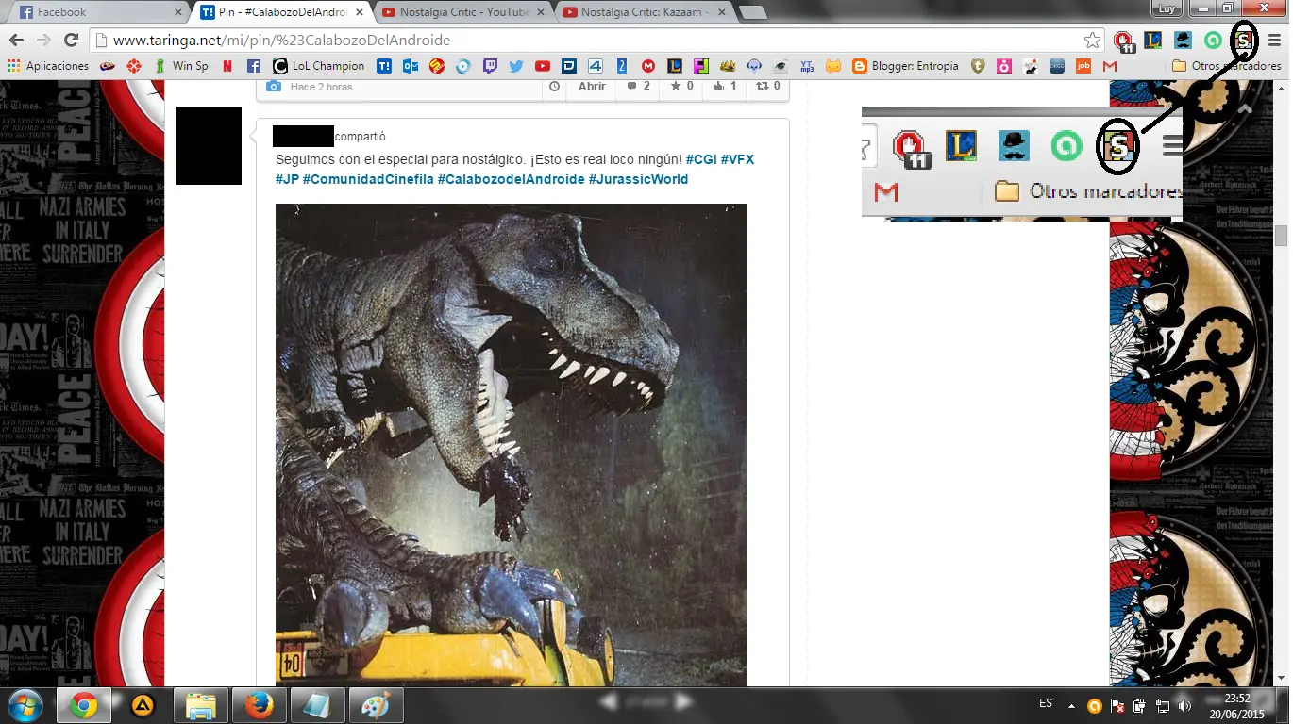Click the comments count button showing 2
This screenshot has width=1293, height=724.
(x=637, y=87)
